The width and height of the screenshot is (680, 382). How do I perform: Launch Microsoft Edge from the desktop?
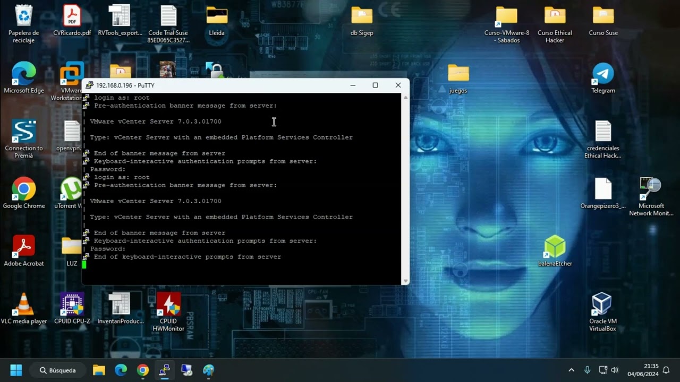(24, 79)
